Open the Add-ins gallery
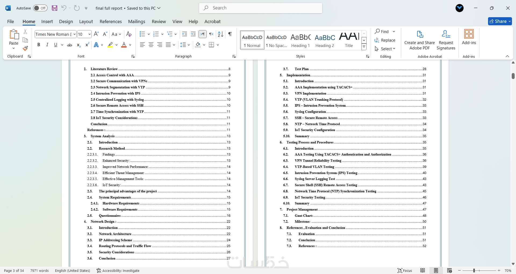This screenshot has height=274, width=516. 469,37
